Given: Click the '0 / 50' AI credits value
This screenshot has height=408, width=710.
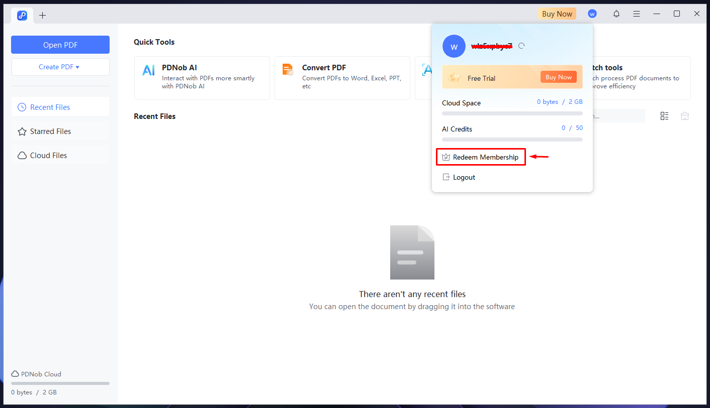Looking at the screenshot, I should [x=572, y=128].
